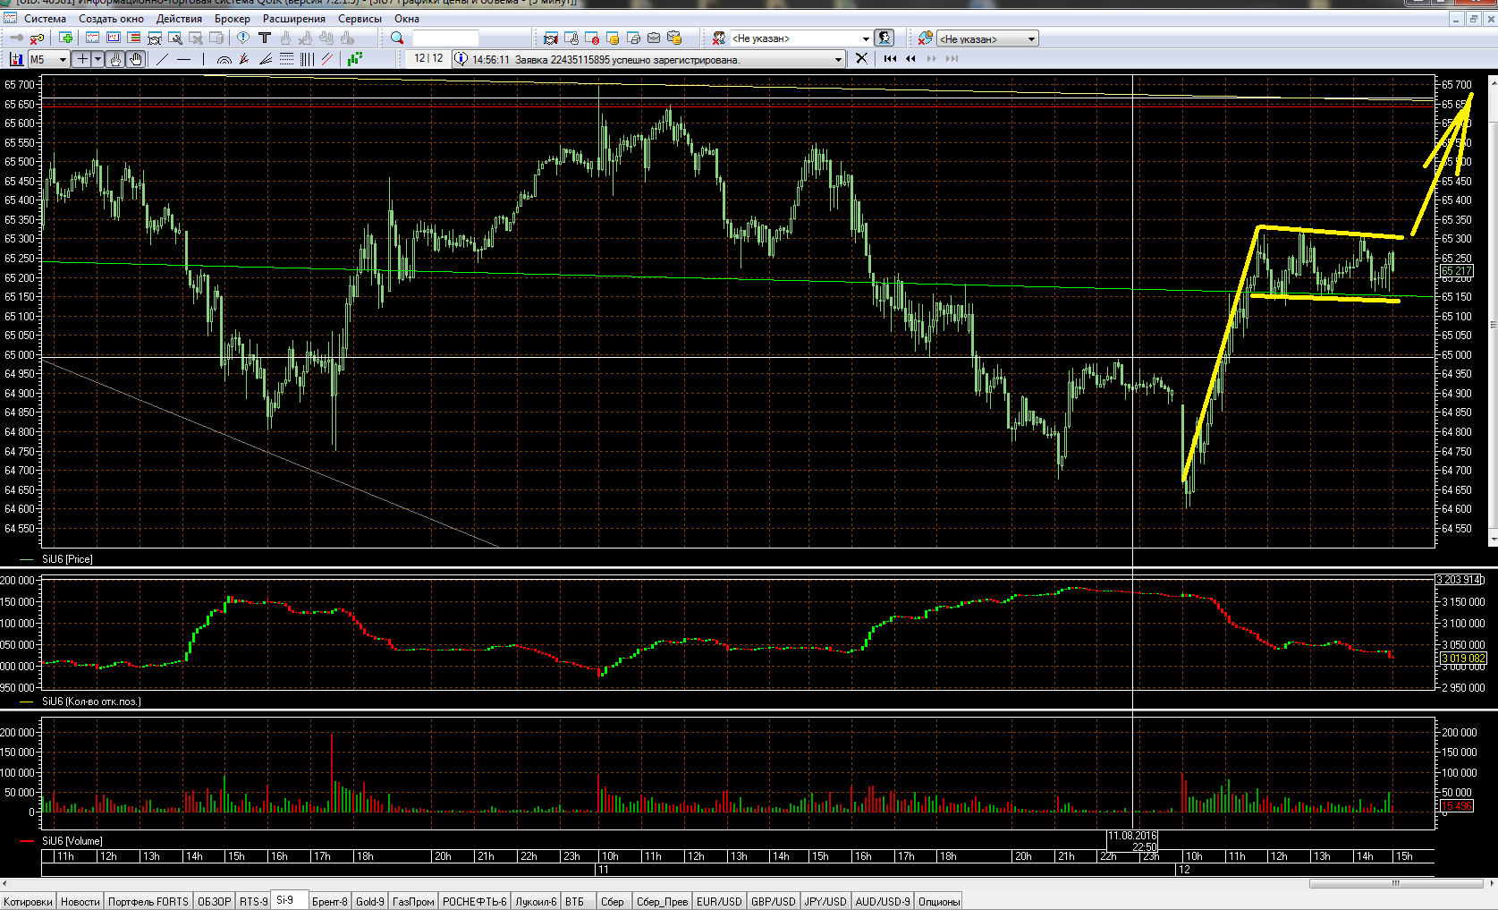
Task: Open the M5 timeframe dropdown
Action: [x=49, y=59]
